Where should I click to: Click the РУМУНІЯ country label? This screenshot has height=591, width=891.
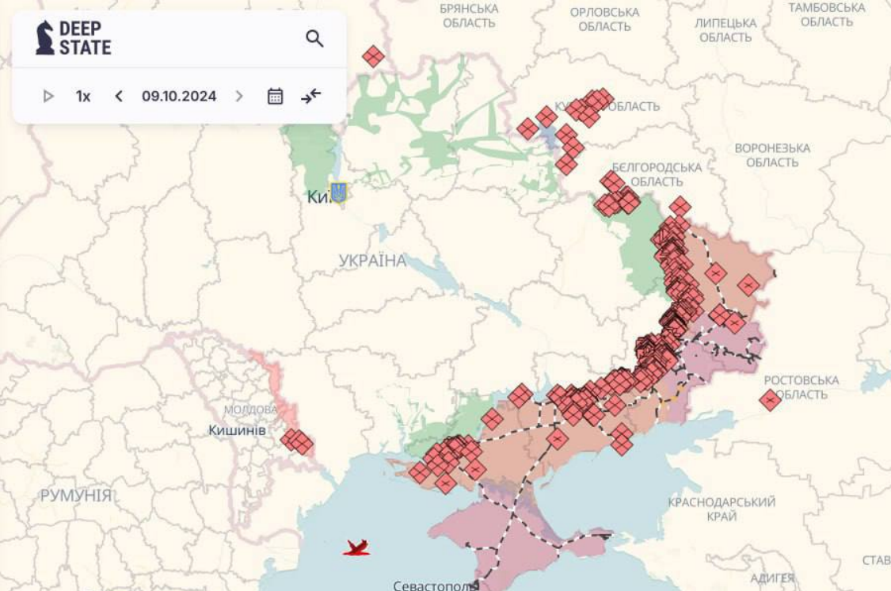[x=76, y=496]
